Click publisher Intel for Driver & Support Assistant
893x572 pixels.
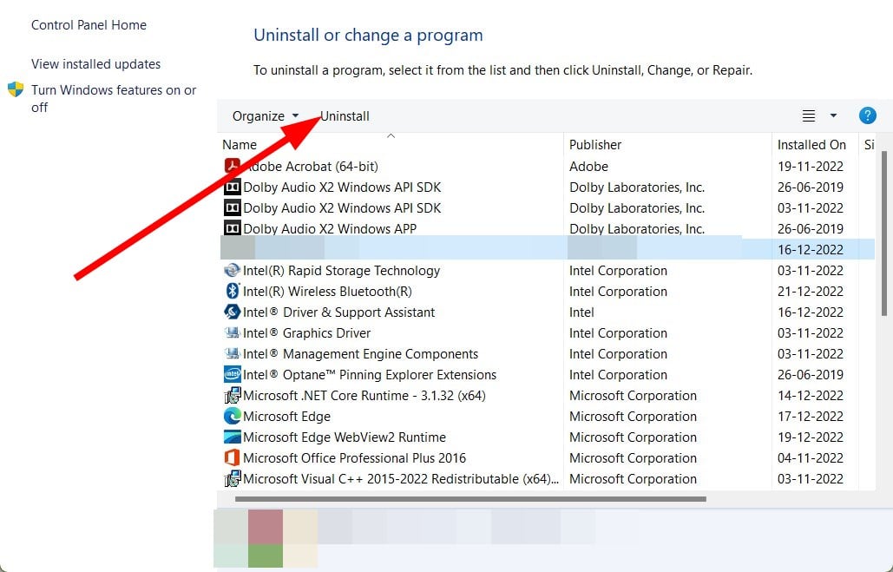pyautogui.click(x=581, y=312)
